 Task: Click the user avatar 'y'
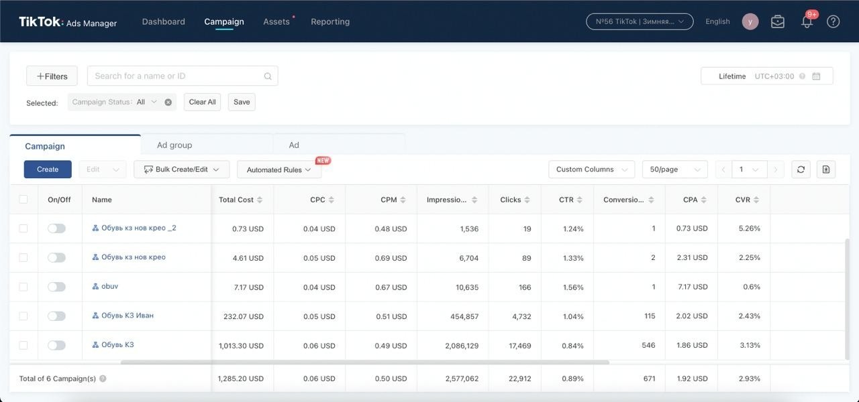tap(750, 21)
